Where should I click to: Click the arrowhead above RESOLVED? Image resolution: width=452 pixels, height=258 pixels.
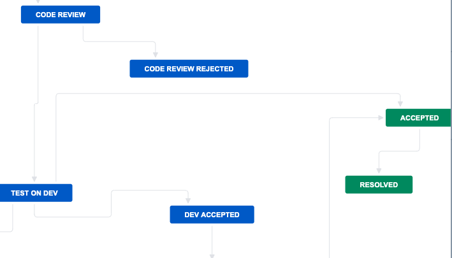point(379,171)
